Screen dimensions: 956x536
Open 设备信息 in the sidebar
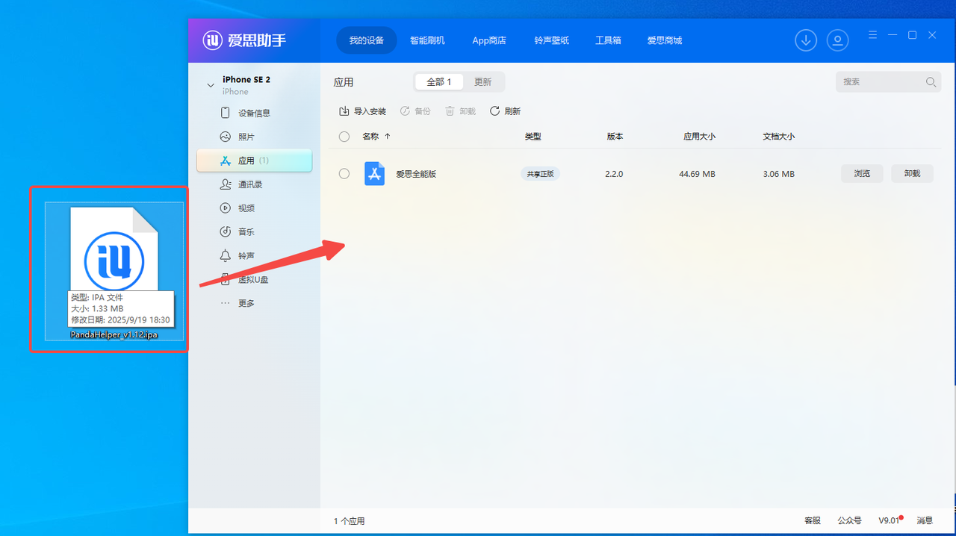point(254,113)
